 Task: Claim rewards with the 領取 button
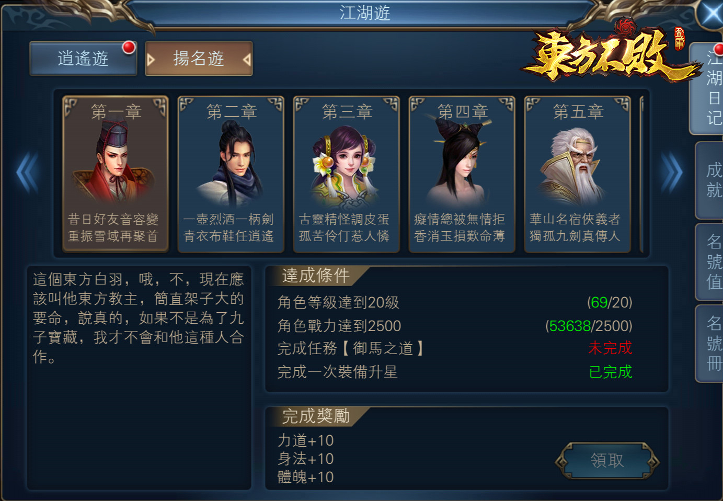tap(607, 460)
